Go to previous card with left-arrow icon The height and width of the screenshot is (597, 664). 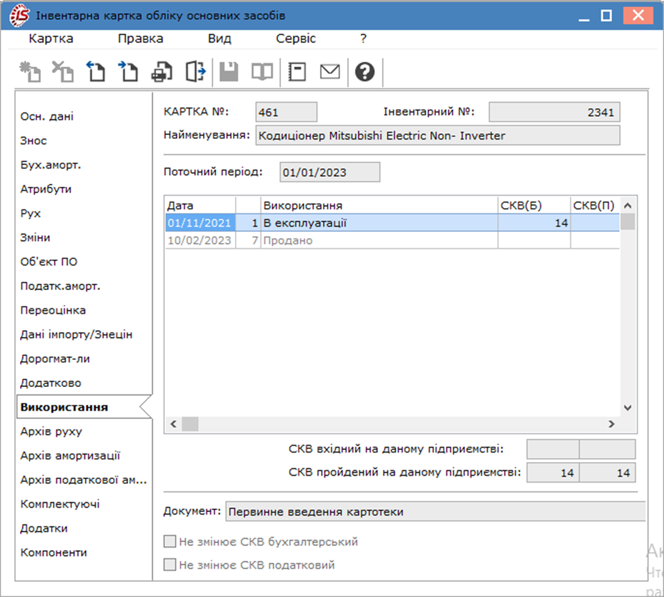(96, 71)
